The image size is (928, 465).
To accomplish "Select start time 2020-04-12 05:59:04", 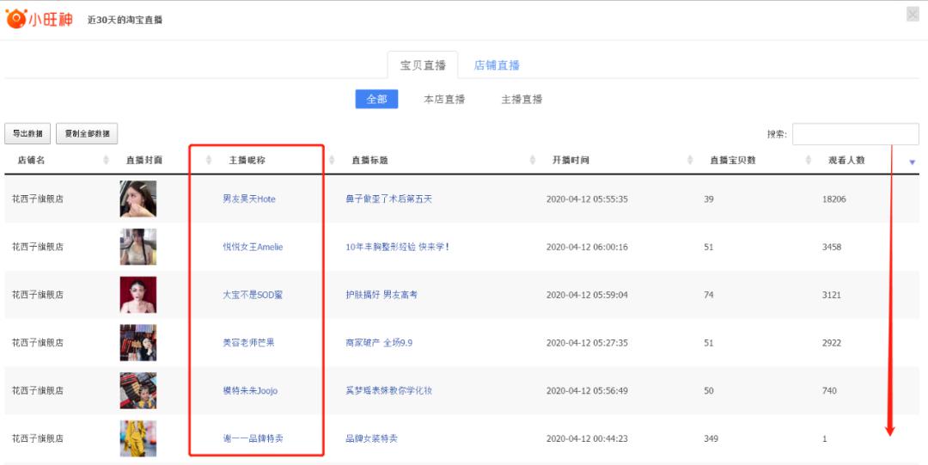I will click(587, 295).
